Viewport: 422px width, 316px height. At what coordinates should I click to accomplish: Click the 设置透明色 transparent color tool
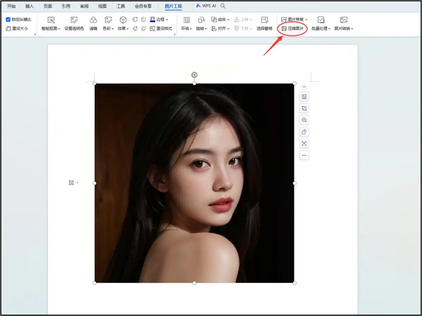pyautogui.click(x=74, y=24)
